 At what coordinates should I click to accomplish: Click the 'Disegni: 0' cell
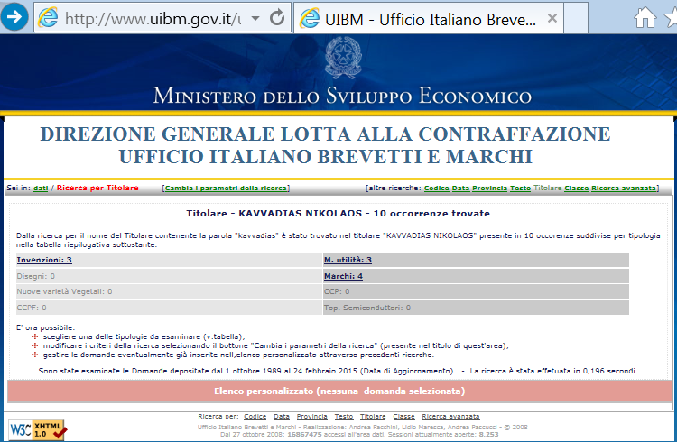(170, 276)
